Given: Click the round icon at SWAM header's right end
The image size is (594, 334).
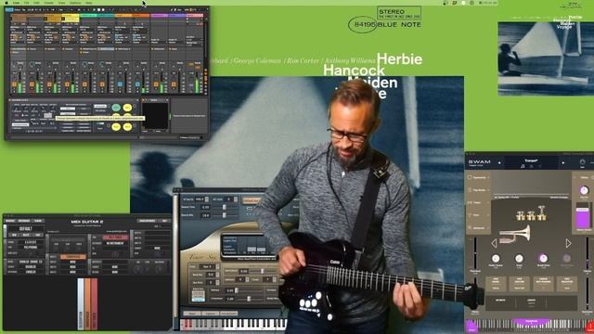Looking at the screenshot, I should pos(582,162).
